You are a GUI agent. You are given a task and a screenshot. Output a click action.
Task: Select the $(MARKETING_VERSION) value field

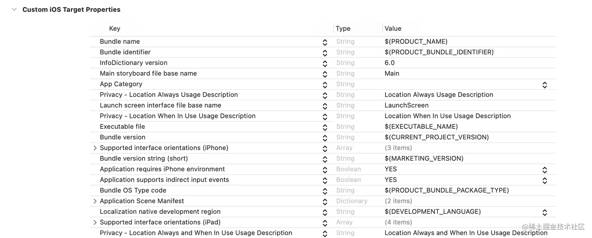(x=424, y=158)
